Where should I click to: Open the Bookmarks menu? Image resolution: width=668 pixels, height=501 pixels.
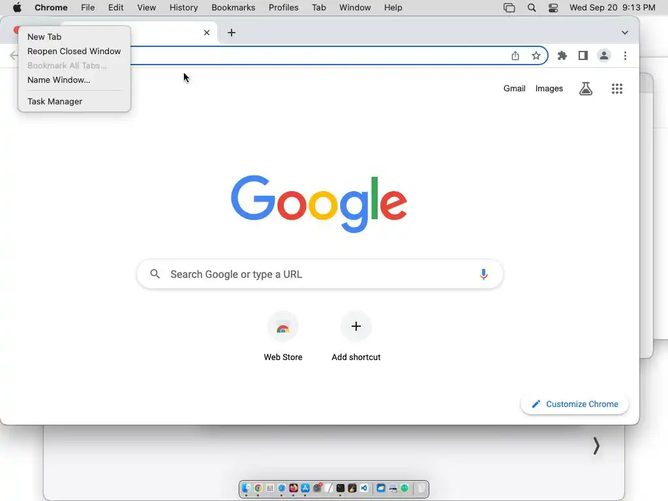click(233, 8)
